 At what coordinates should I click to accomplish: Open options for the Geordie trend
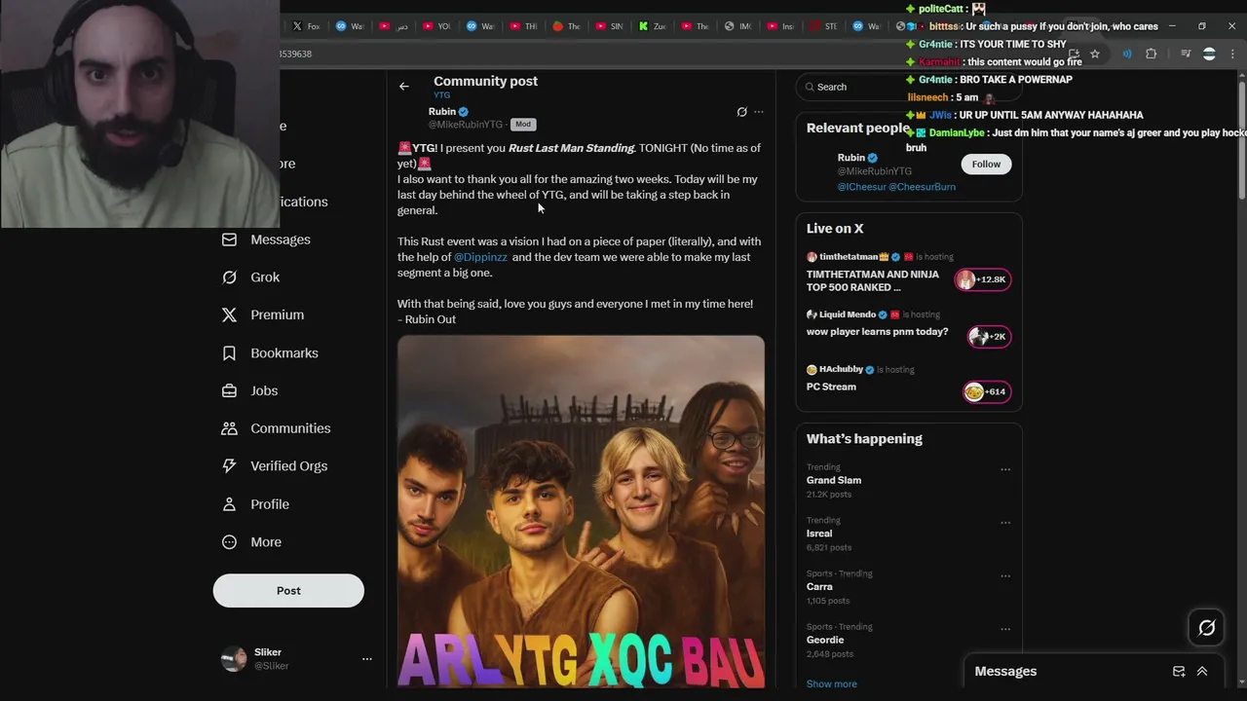click(1005, 630)
